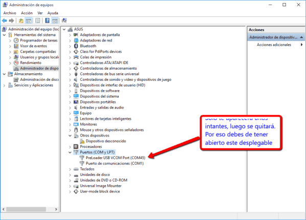The height and width of the screenshot is (220, 306).
Task: Click the scan for hardware changes icon
Action: tap(64, 20)
